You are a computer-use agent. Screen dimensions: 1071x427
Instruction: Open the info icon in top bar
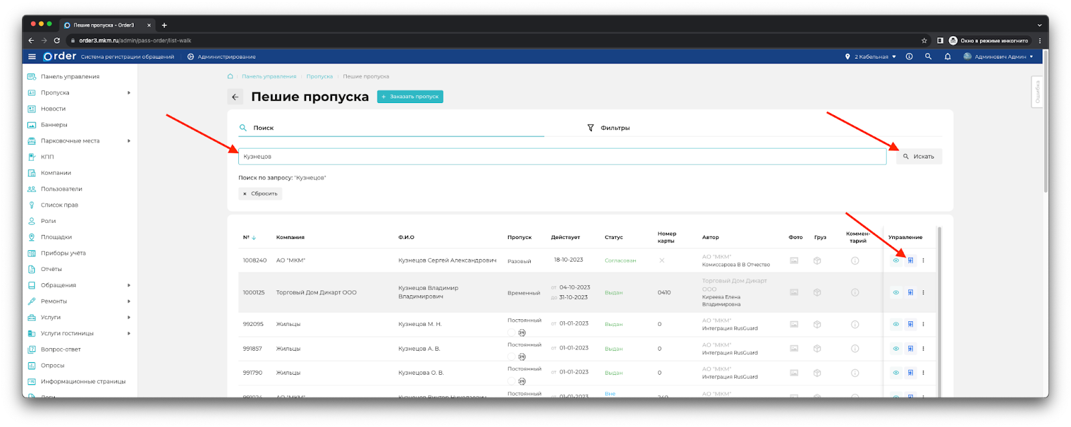point(909,57)
